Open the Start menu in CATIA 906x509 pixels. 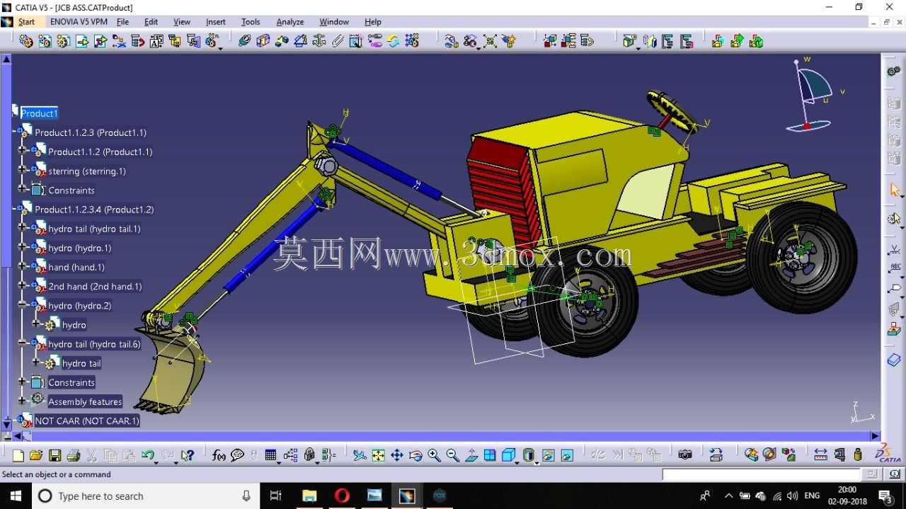coord(26,22)
